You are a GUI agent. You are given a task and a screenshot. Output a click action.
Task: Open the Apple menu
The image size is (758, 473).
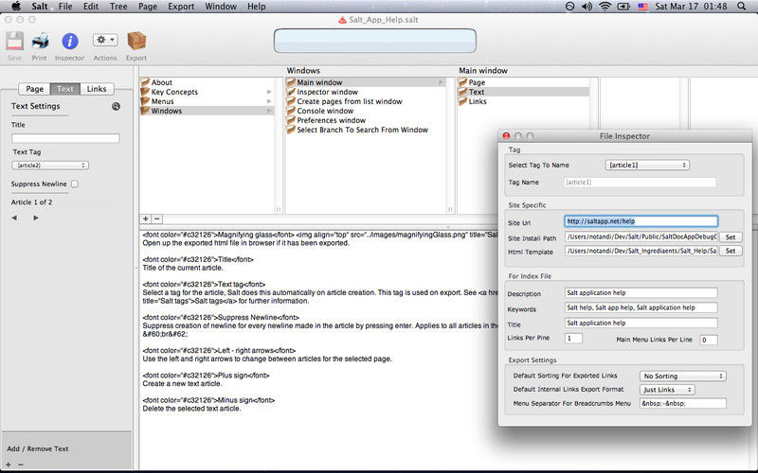click(16, 7)
